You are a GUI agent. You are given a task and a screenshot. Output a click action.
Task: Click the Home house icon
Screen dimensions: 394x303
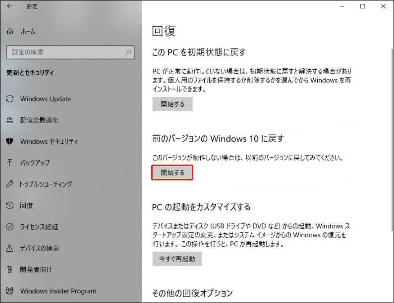click(x=10, y=31)
